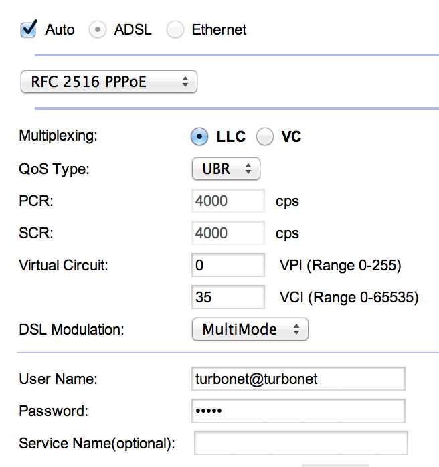Choose LLC multiplexing option
This screenshot has height=467, width=439.
pos(199,136)
